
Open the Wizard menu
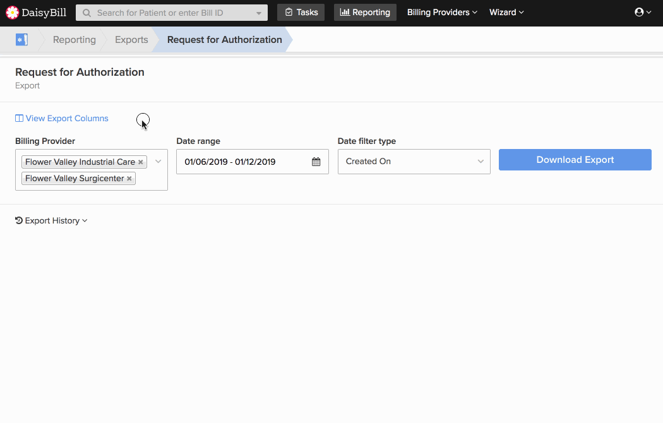coord(506,12)
